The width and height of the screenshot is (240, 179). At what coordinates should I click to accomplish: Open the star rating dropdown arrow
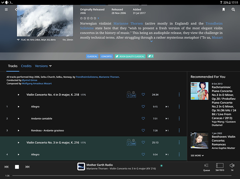click(98, 18)
